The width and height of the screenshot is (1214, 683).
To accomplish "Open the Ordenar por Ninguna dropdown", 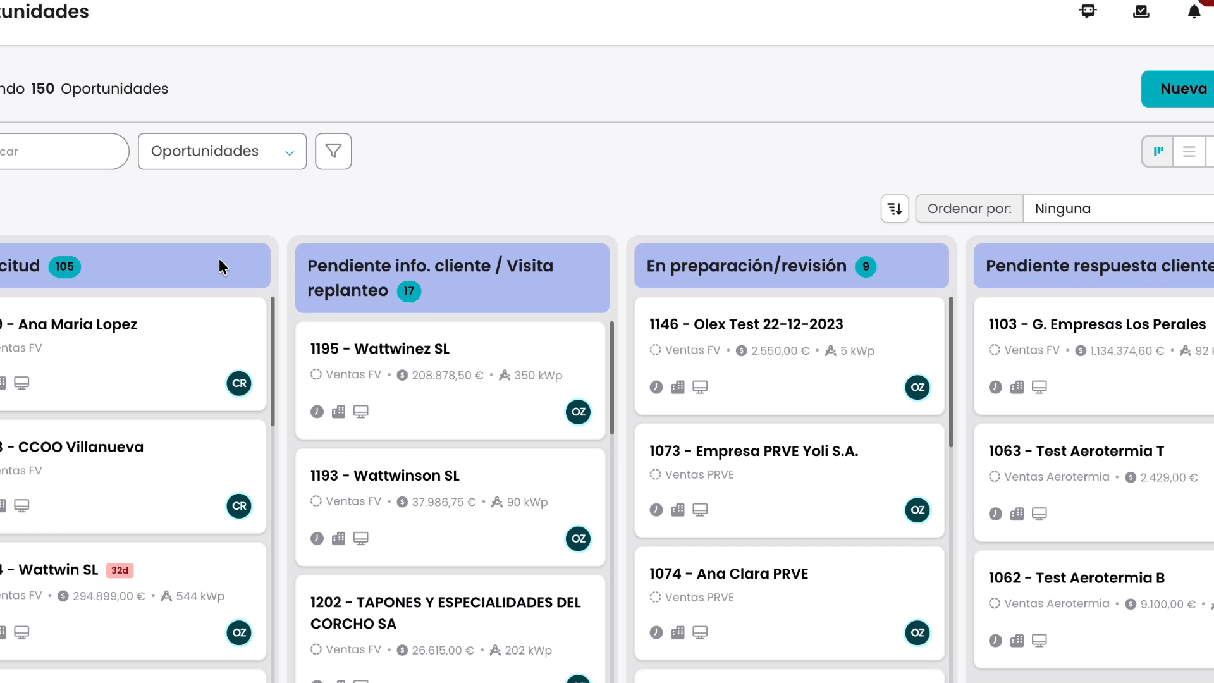I will [1119, 209].
